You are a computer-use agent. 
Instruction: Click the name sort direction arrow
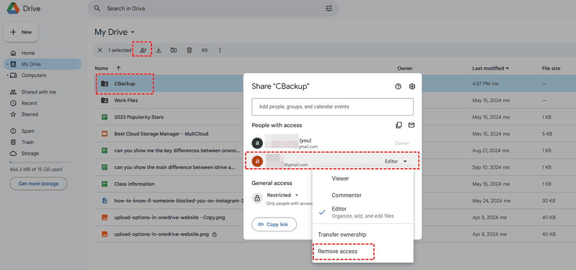point(118,69)
